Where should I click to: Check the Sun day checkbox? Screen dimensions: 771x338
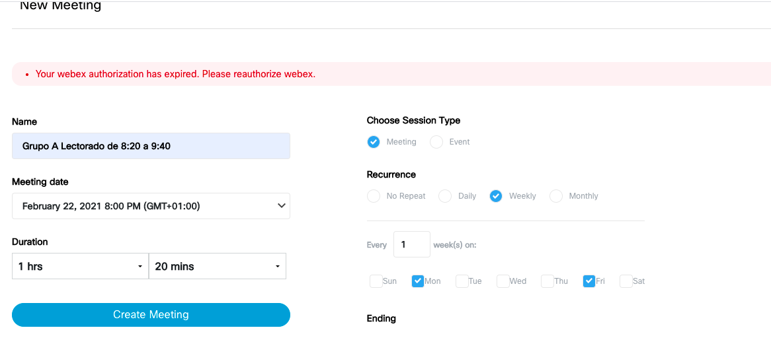[x=376, y=281]
